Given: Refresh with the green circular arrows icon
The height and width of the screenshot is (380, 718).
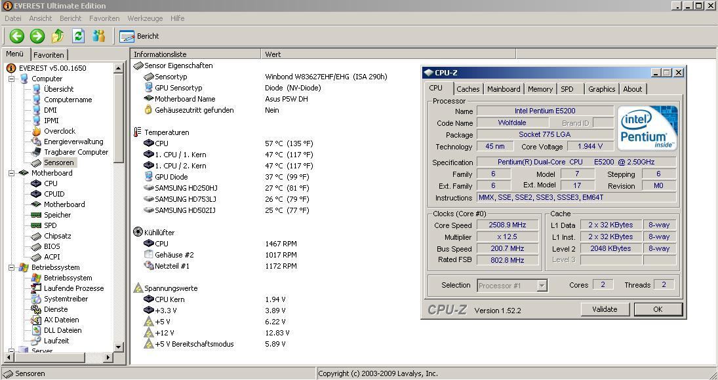Looking at the screenshot, I should [x=78, y=36].
